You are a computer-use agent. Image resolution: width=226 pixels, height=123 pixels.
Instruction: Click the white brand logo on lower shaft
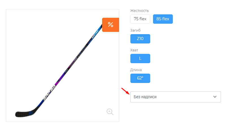pyautogui.click(x=49, y=93)
